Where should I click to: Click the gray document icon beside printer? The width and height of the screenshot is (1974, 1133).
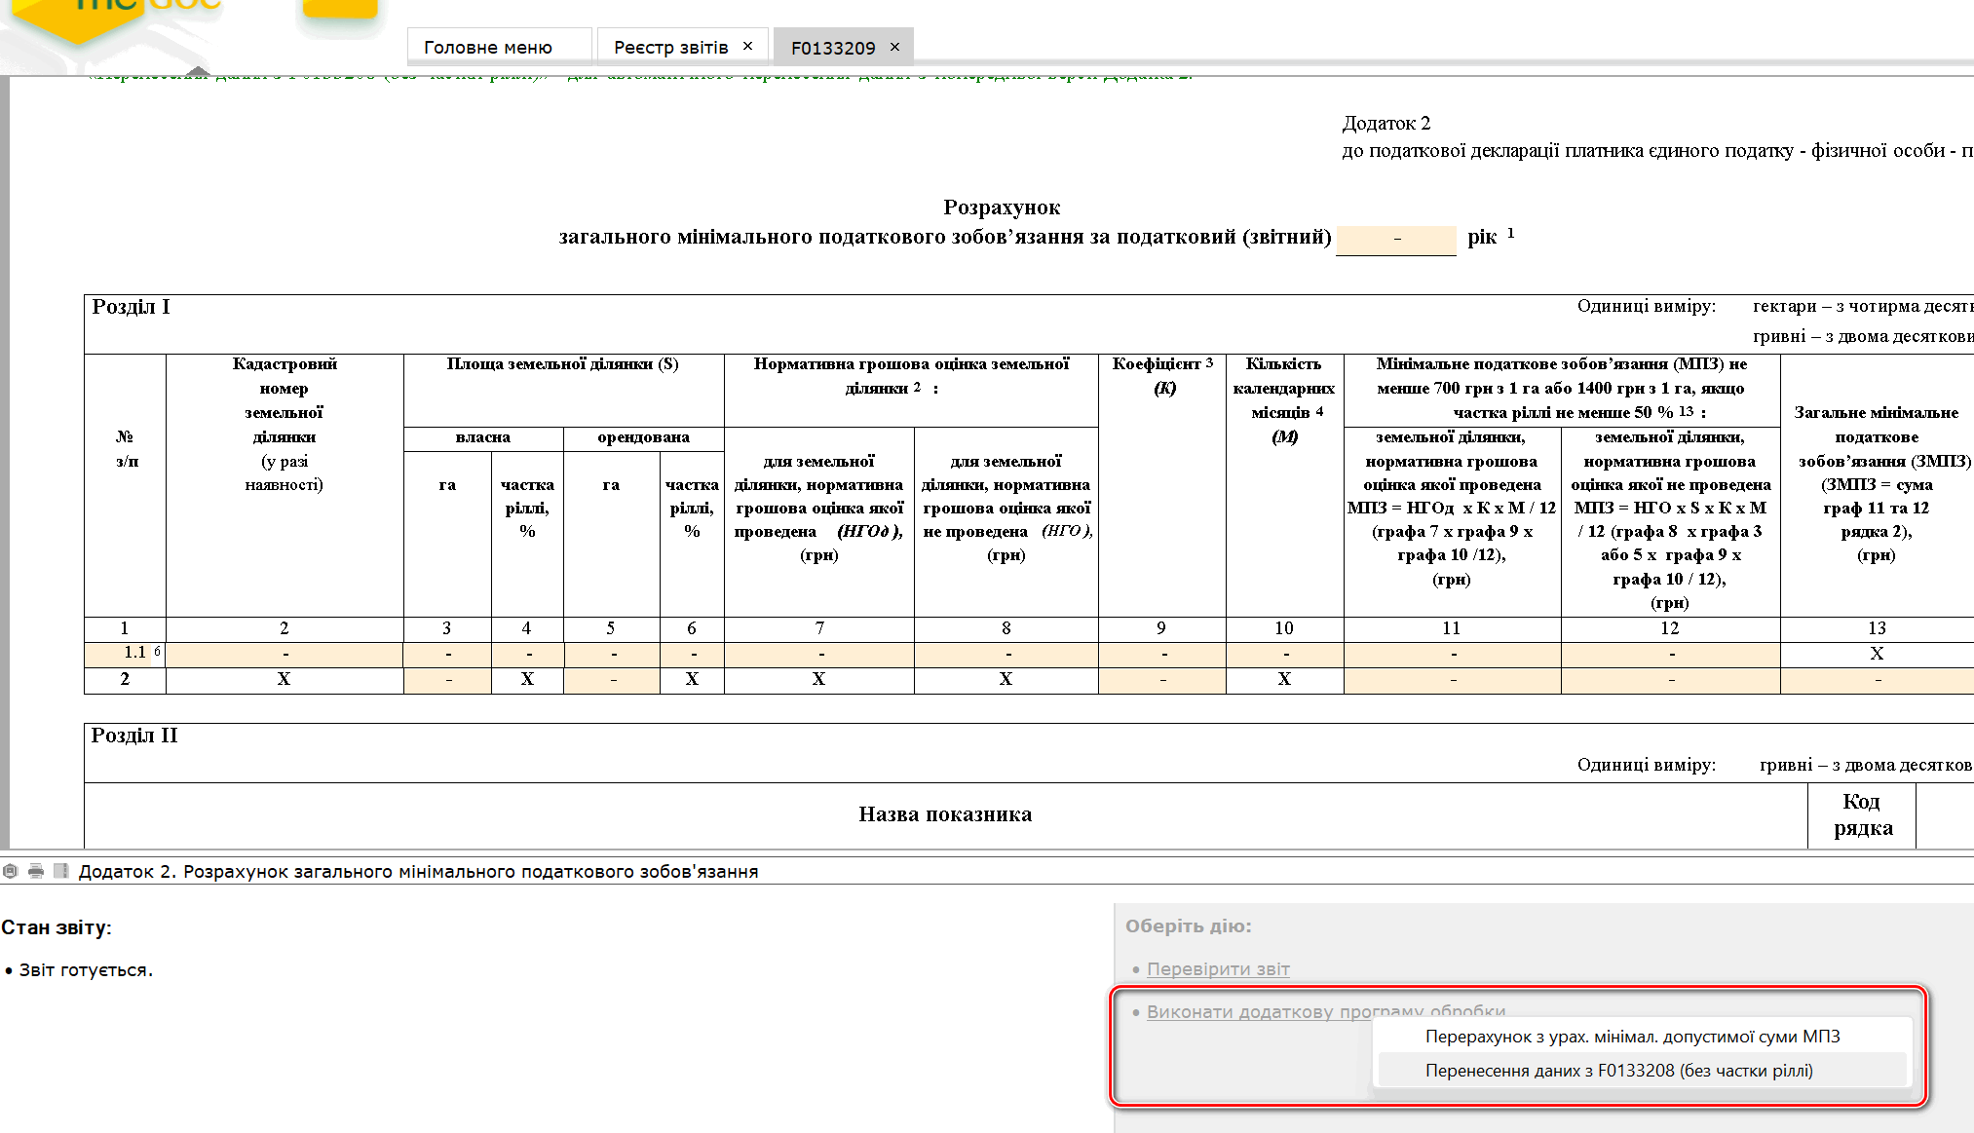60,871
